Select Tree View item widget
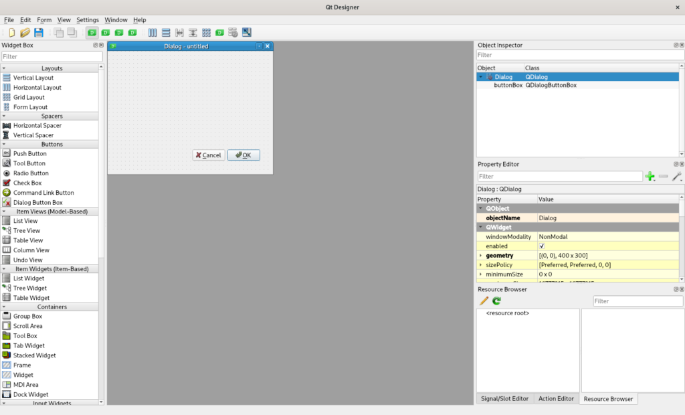685x415 pixels. (27, 230)
